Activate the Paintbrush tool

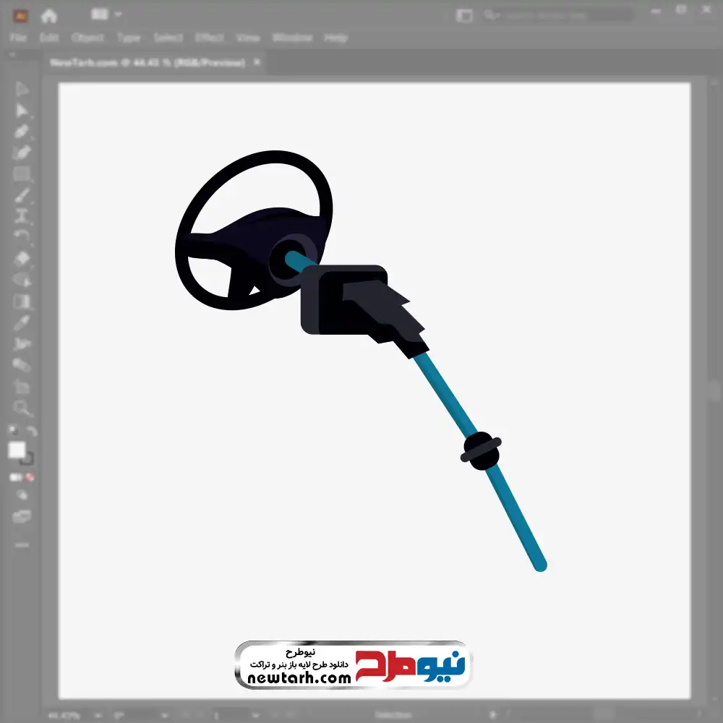coord(22,195)
